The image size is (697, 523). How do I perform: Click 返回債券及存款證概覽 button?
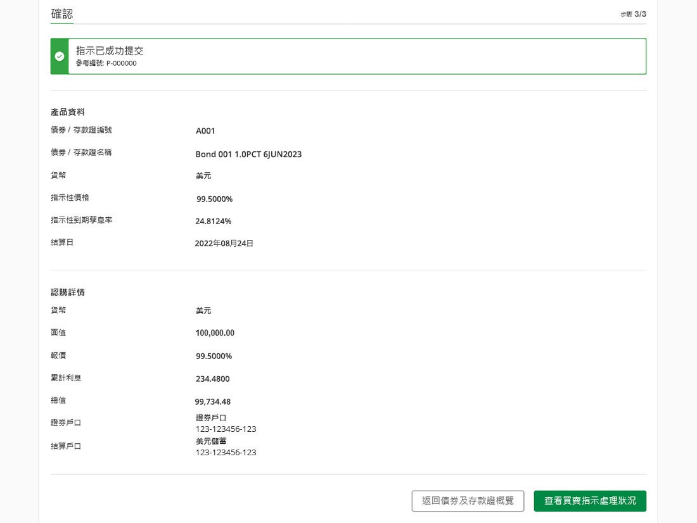tap(468, 501)
